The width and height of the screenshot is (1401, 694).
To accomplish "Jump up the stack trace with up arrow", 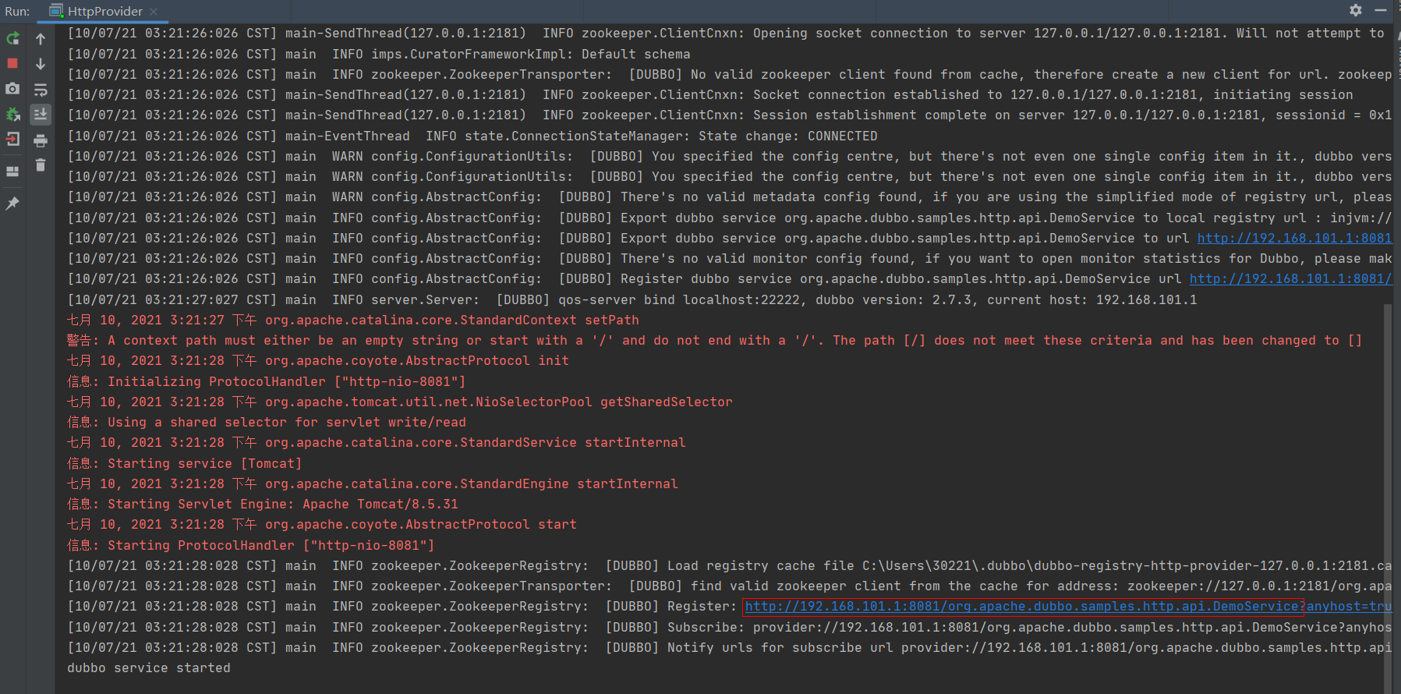I will (x=41, y=39).
